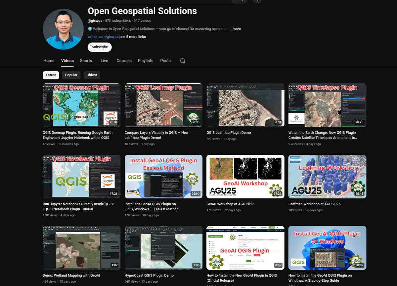Click the '2.4K views • 3 days ago' text
The width and height of the screenshot is (397, 286).
pyautogui.click(x=305, y=144)
